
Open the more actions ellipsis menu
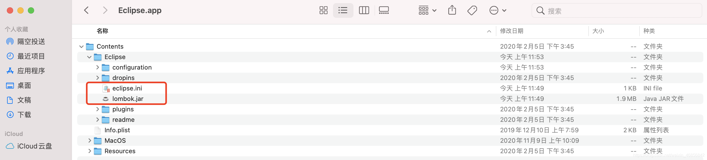click(497, 10)
